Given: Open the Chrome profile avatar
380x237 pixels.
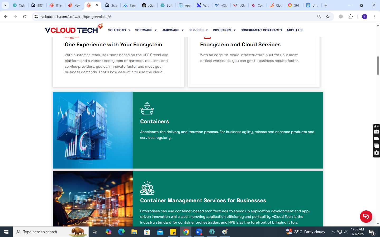Looking at the screenshot, I should coord(365,17).
